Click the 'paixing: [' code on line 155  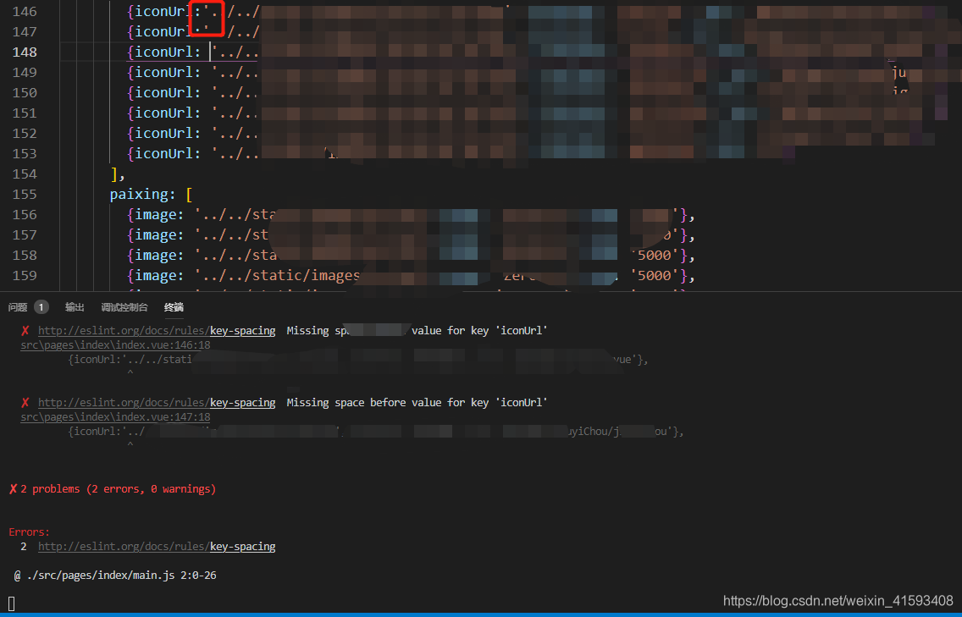152,195
